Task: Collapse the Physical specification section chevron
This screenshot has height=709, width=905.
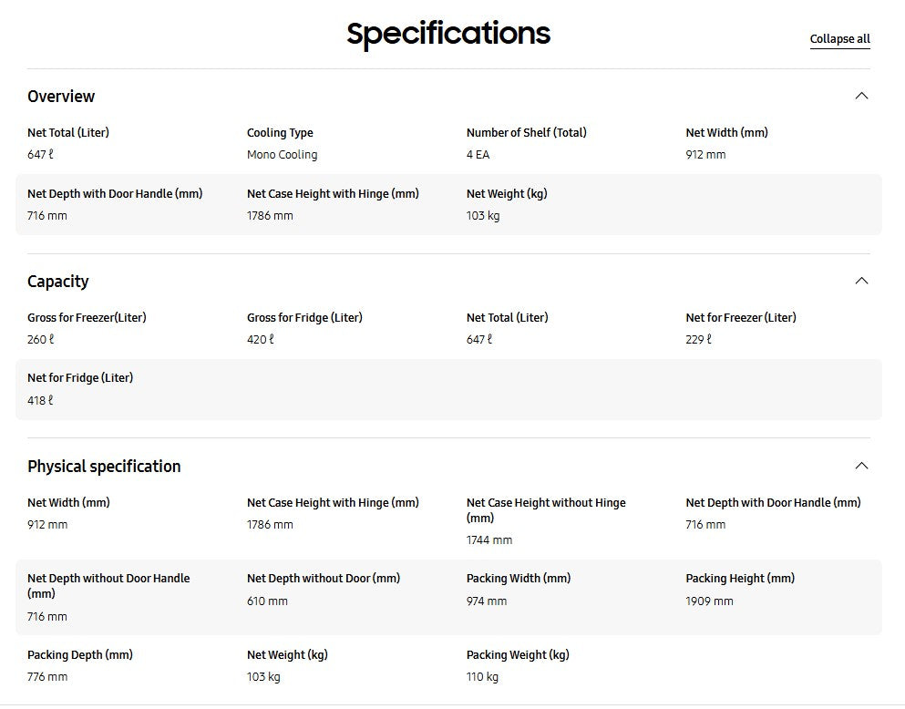Action: click(x=861, y=466)
